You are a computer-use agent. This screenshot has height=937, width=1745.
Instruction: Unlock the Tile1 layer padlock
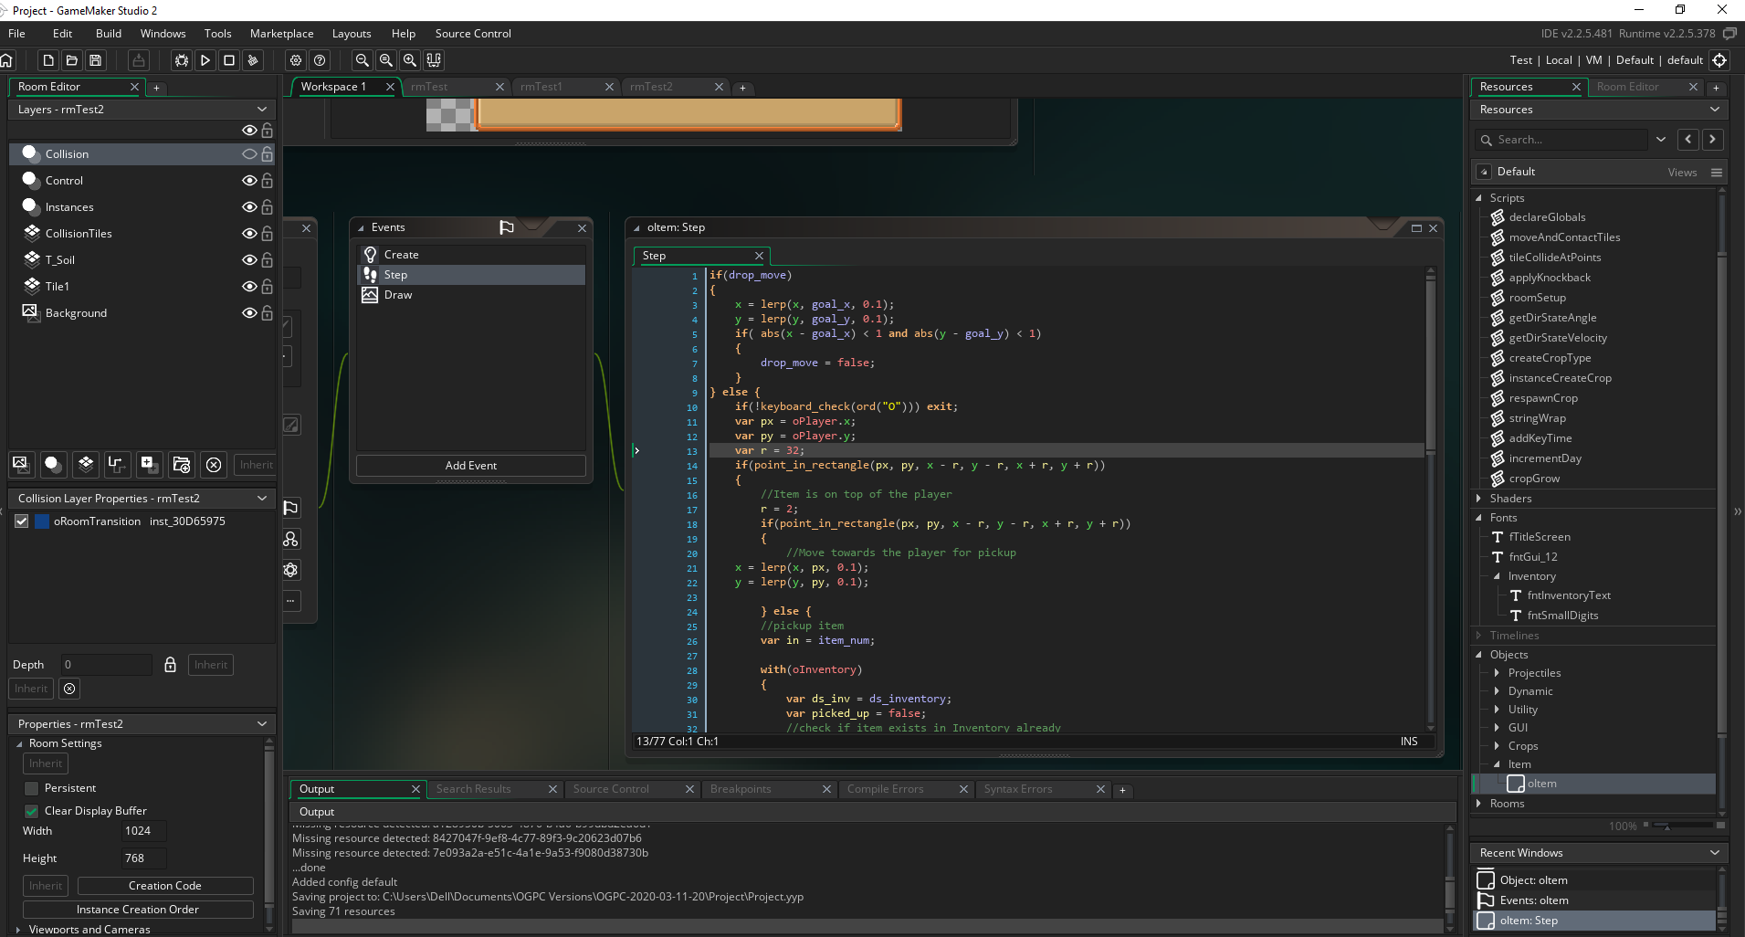tap(267, 286)
